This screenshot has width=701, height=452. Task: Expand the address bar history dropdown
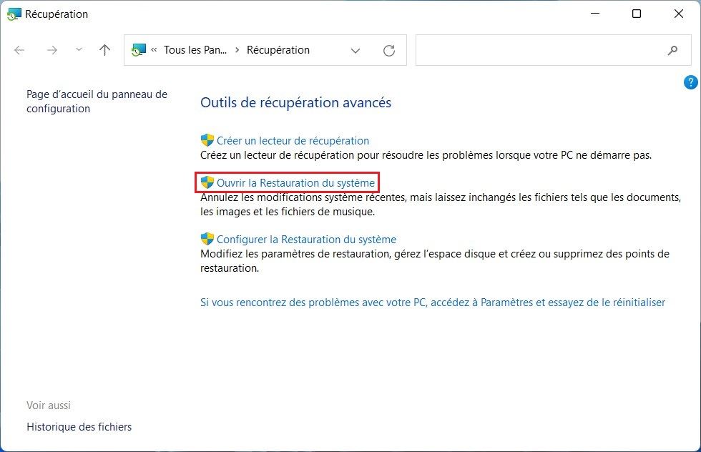click(356, 50)
